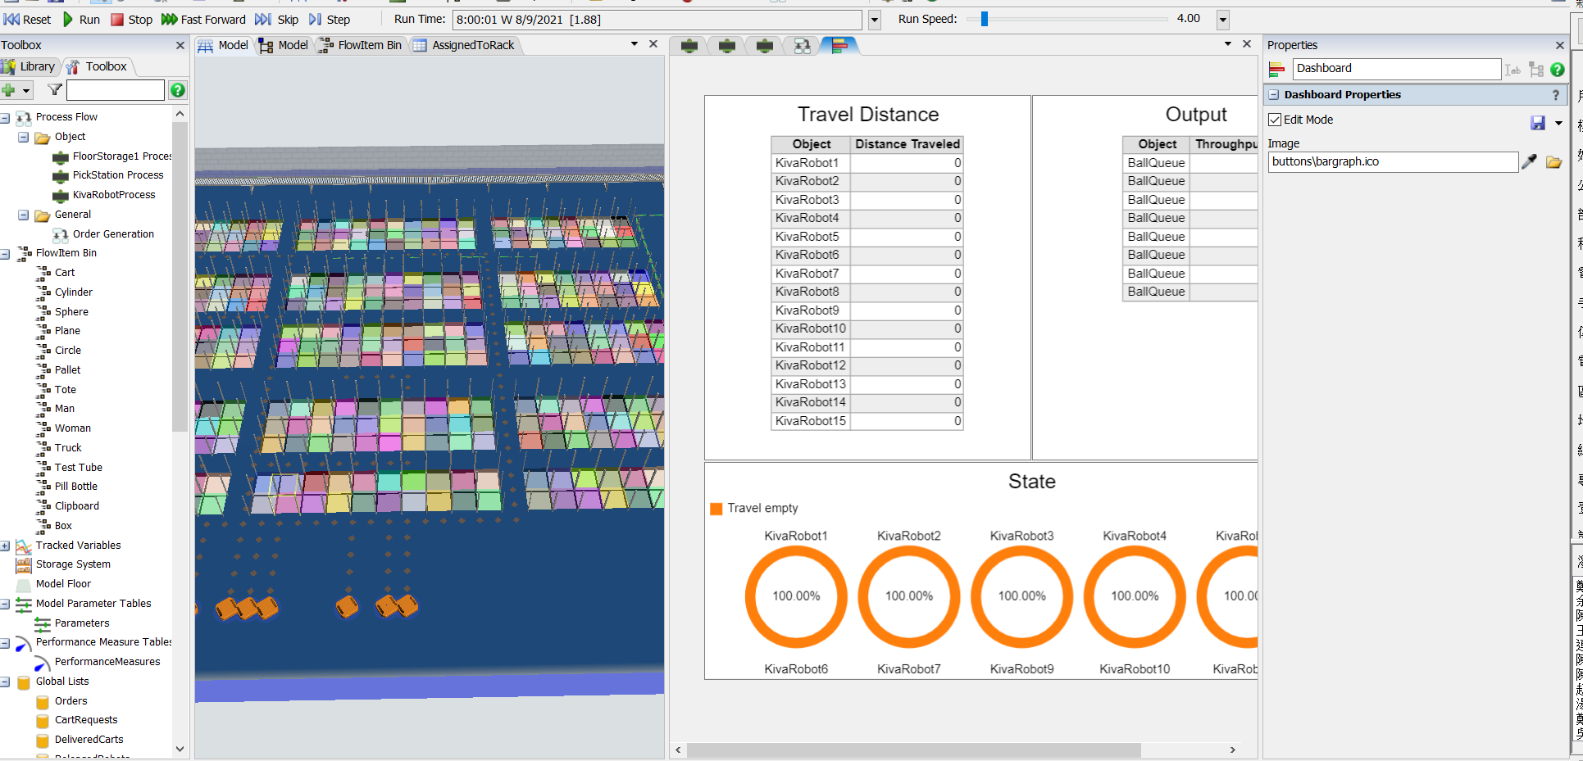This screenshot has height=761, width=1583.
Task: Click the Image path input field
Action: 1392,162
